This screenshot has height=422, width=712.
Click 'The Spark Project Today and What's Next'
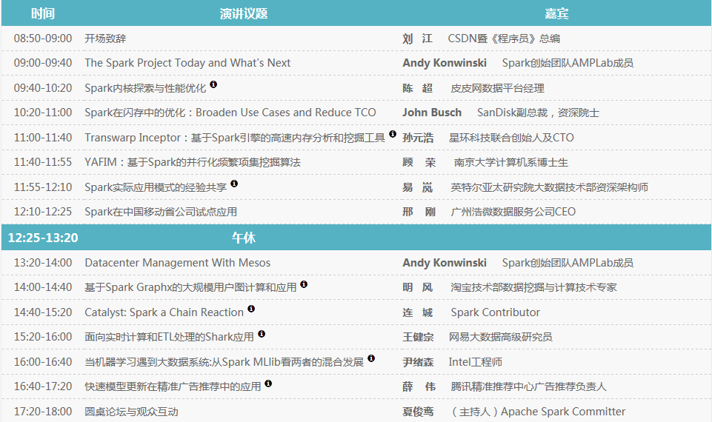pyautogui.click(x=187, y=63)
